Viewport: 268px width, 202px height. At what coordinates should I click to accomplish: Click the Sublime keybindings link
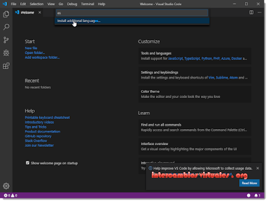pyautogui.click(x=222, y=78)
